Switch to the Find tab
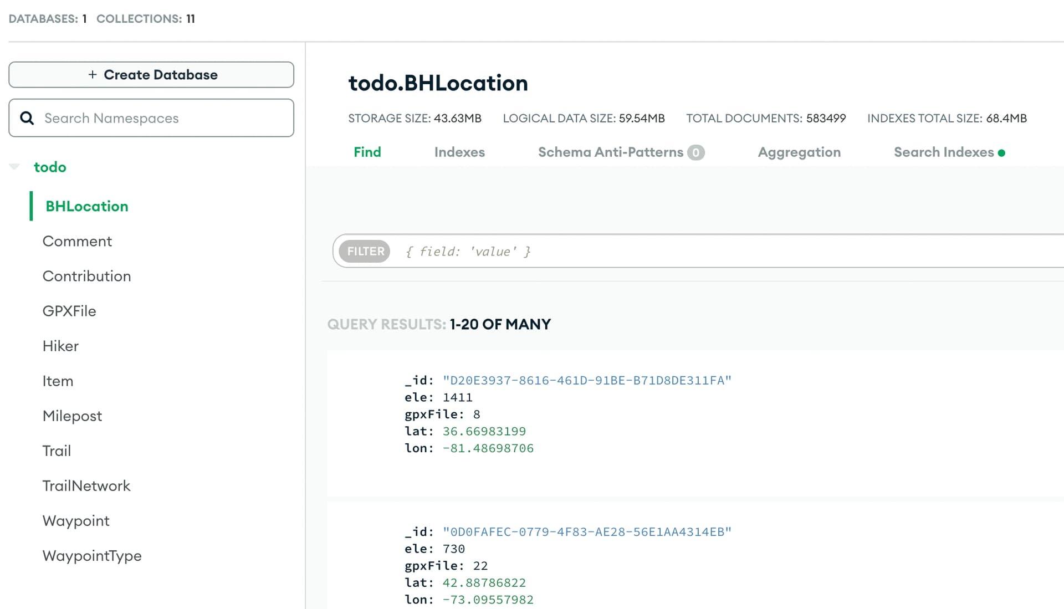The image size is (1064, 609). (x=367, y=152)
